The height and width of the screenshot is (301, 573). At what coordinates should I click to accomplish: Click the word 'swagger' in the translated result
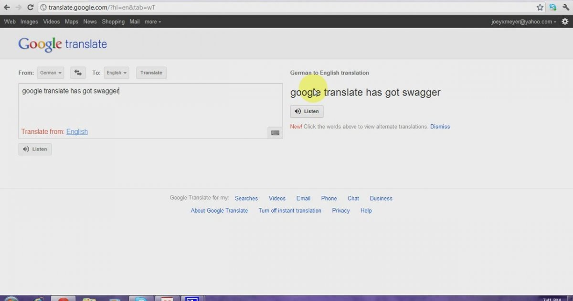(x=422, y=93)
